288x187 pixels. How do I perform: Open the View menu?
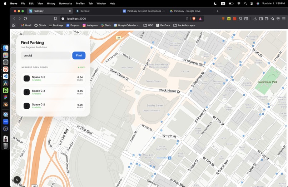(40, 4)
